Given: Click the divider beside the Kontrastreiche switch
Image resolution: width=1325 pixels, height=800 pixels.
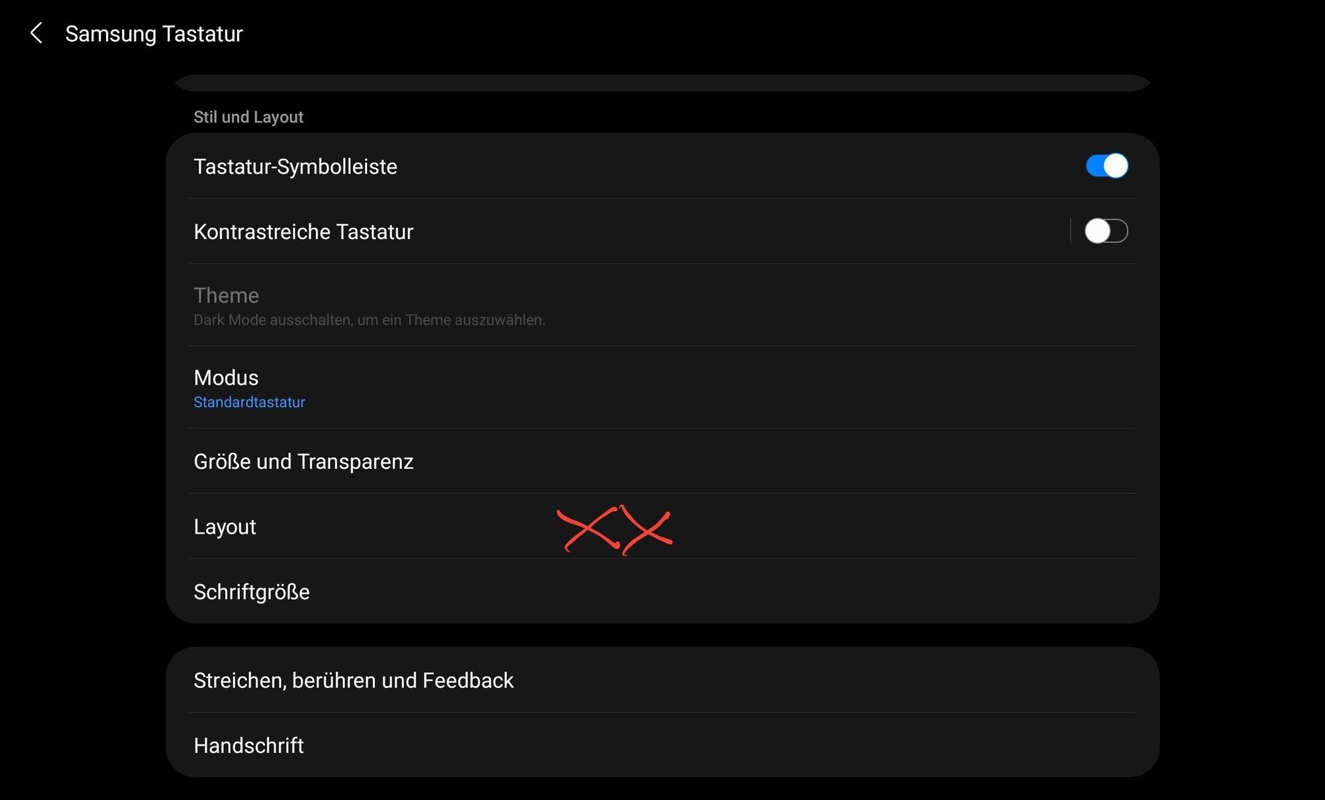Looking at the screenshot, I should coord(1071,231).
